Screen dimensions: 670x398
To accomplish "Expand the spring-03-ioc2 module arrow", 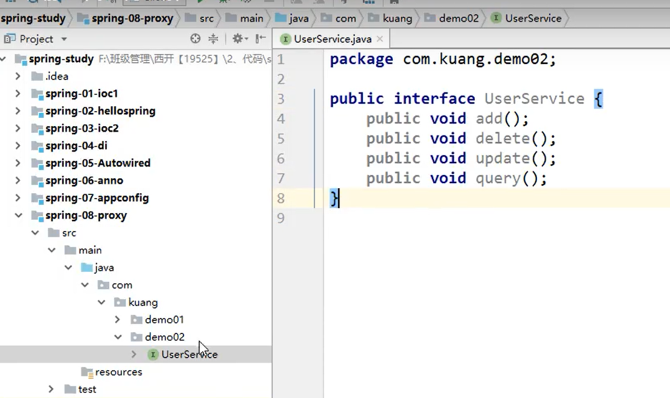I will tap(18, 128).
